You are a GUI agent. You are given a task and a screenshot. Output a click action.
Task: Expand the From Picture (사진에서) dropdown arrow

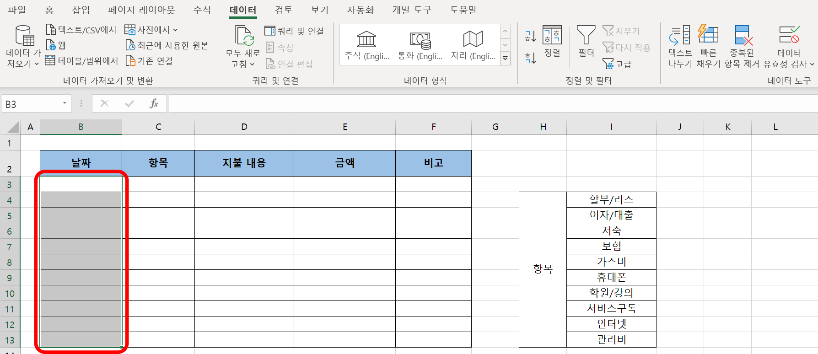pyautogui.click(x=175, y=30)
